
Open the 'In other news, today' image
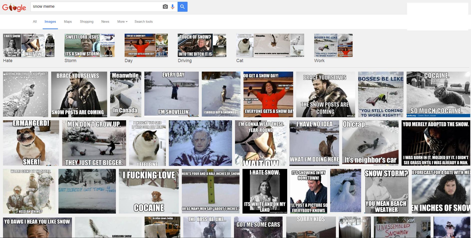[162, 227]
